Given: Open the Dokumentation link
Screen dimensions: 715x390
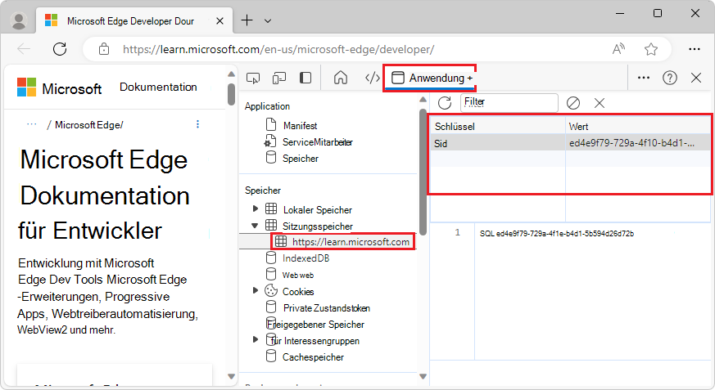Looking at the screenshot, I should [x=158, y=87].
